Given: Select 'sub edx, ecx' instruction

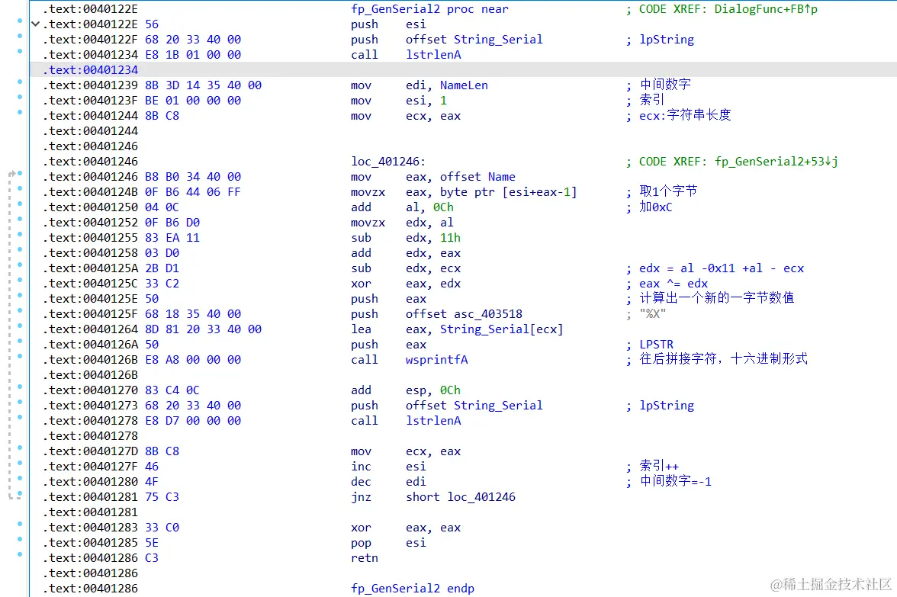Looking at the screenshot, I should (406, 268).
